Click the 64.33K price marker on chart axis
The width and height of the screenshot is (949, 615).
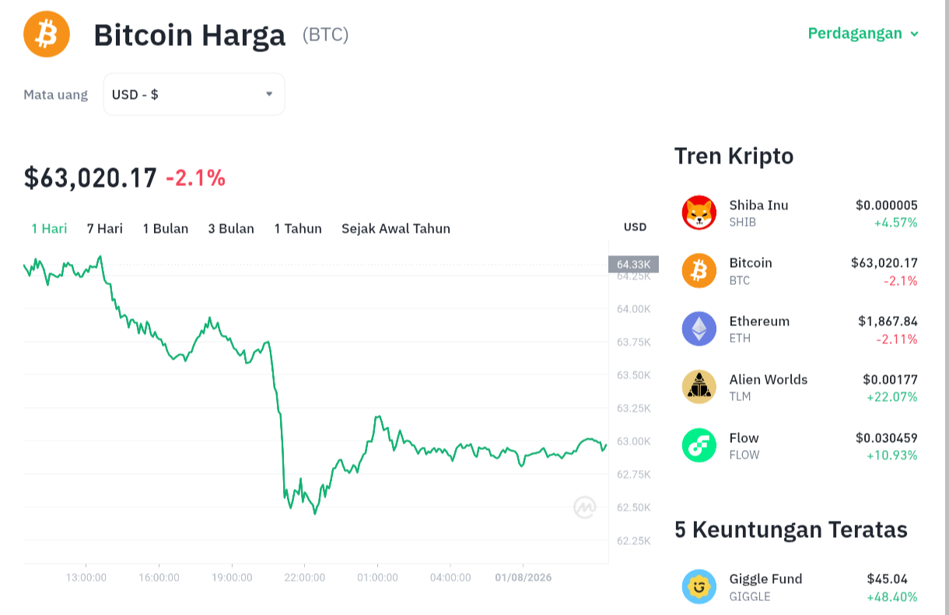pos(633,265)
